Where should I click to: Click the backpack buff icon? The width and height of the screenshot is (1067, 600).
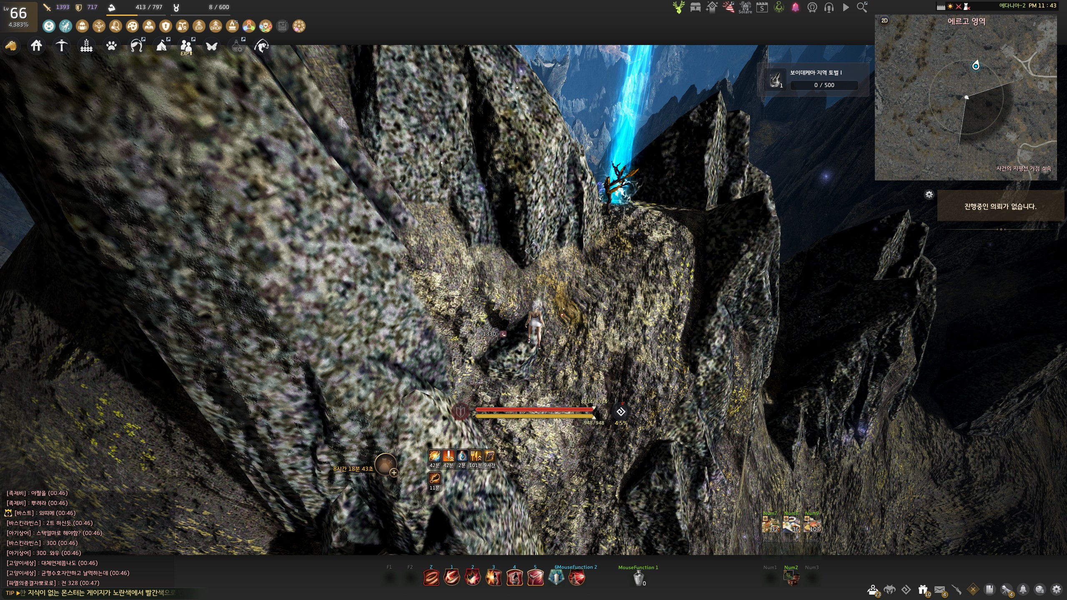(82, 26)
